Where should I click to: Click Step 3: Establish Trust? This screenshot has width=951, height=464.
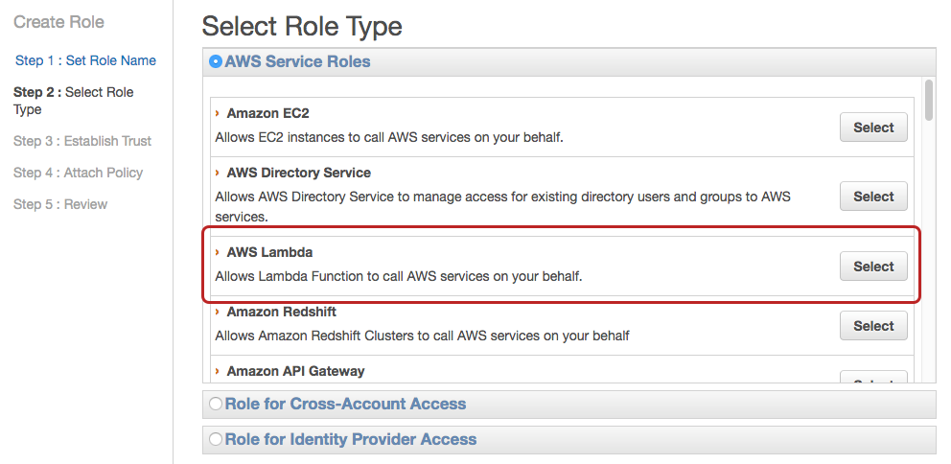click(82, 141)
